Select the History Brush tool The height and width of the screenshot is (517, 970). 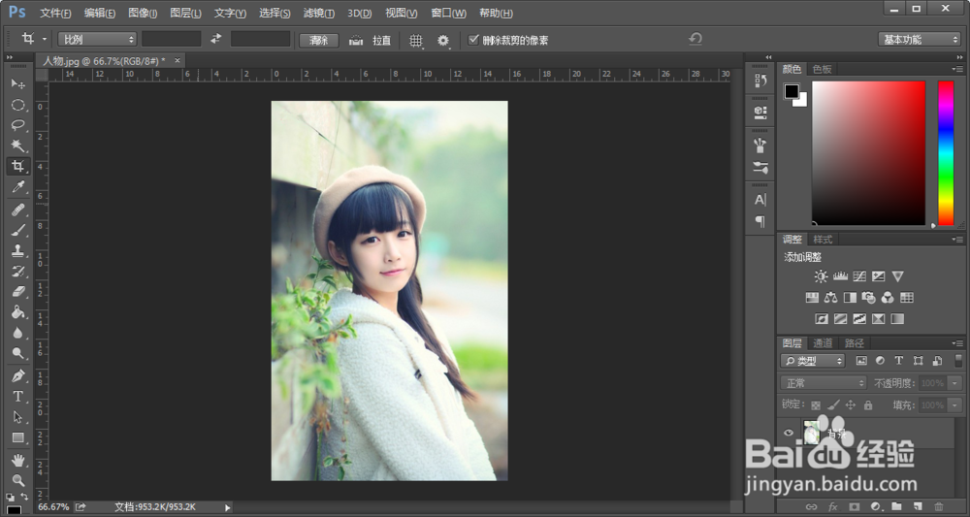[x=17, y=272]
